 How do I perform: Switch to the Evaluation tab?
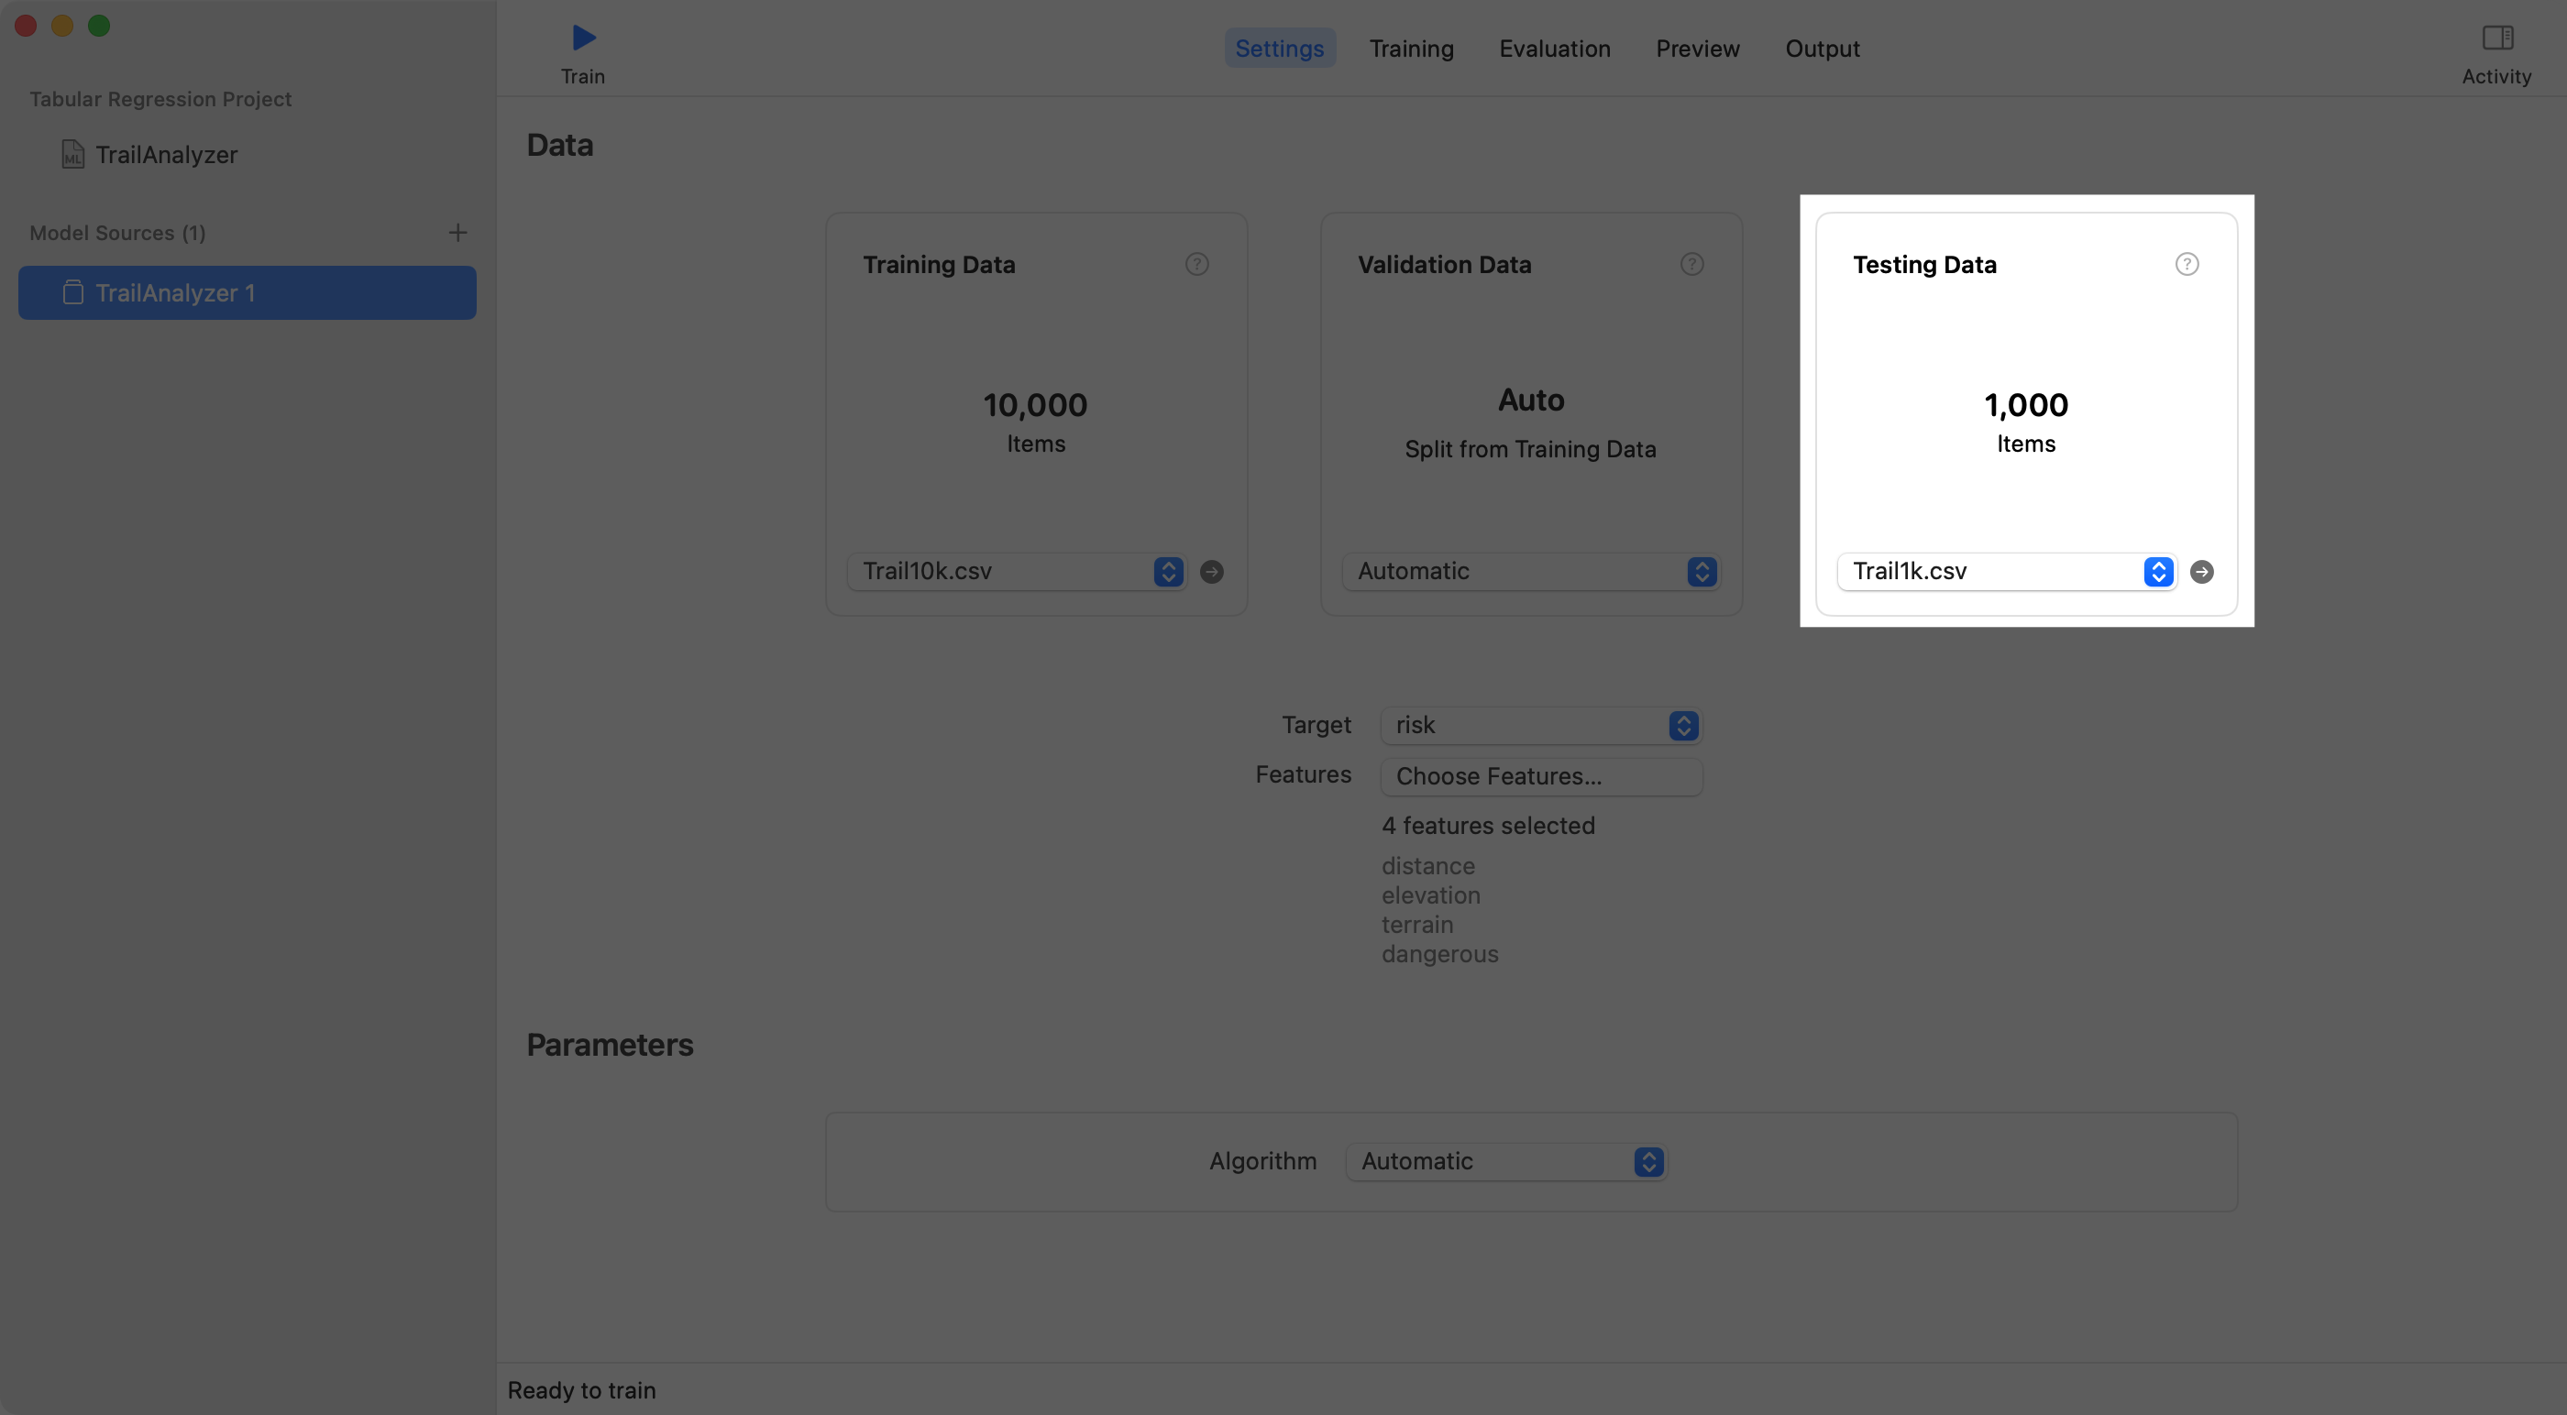1555,48
